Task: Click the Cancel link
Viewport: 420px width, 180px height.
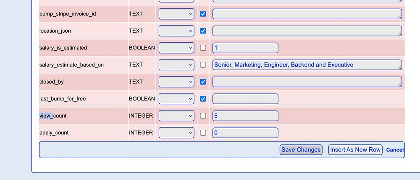Action: (x=395, y=150)
